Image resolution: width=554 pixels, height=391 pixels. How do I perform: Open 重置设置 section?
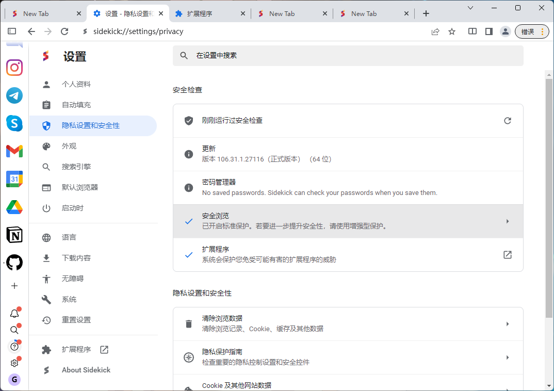tap(93, 320)
